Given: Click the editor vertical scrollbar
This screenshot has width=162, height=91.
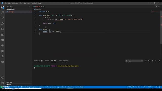Looking at the screenshot, I should point(161,27).
